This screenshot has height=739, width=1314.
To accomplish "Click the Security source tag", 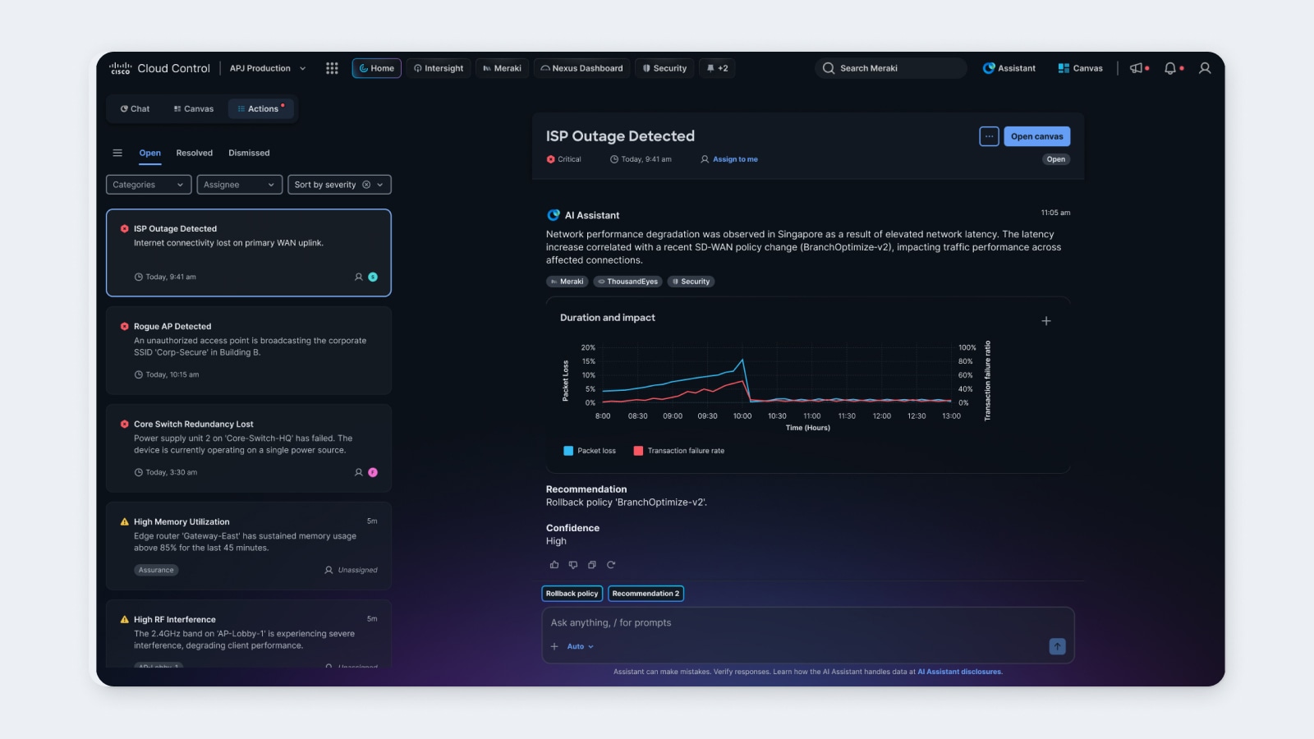I will click(691, 282).
